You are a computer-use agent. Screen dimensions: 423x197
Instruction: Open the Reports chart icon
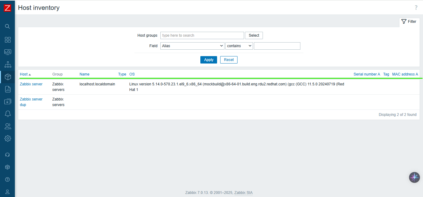coord(7,89)
